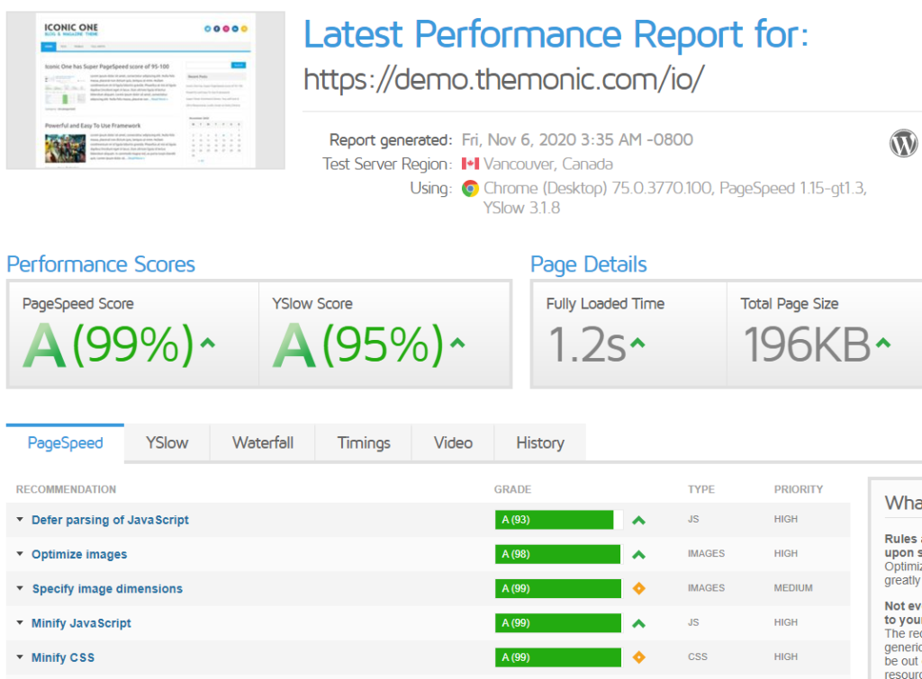Click the green up arrow for Optimize images
The height and width of the screenshot is (679, 922).
pyautogui.click(x=638, y=555)
